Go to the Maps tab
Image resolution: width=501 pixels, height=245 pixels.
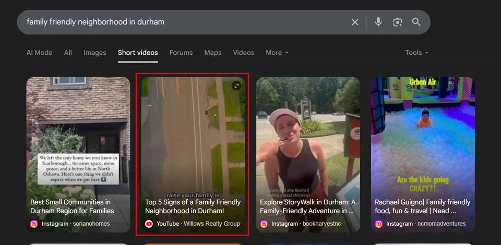(213, 53)
